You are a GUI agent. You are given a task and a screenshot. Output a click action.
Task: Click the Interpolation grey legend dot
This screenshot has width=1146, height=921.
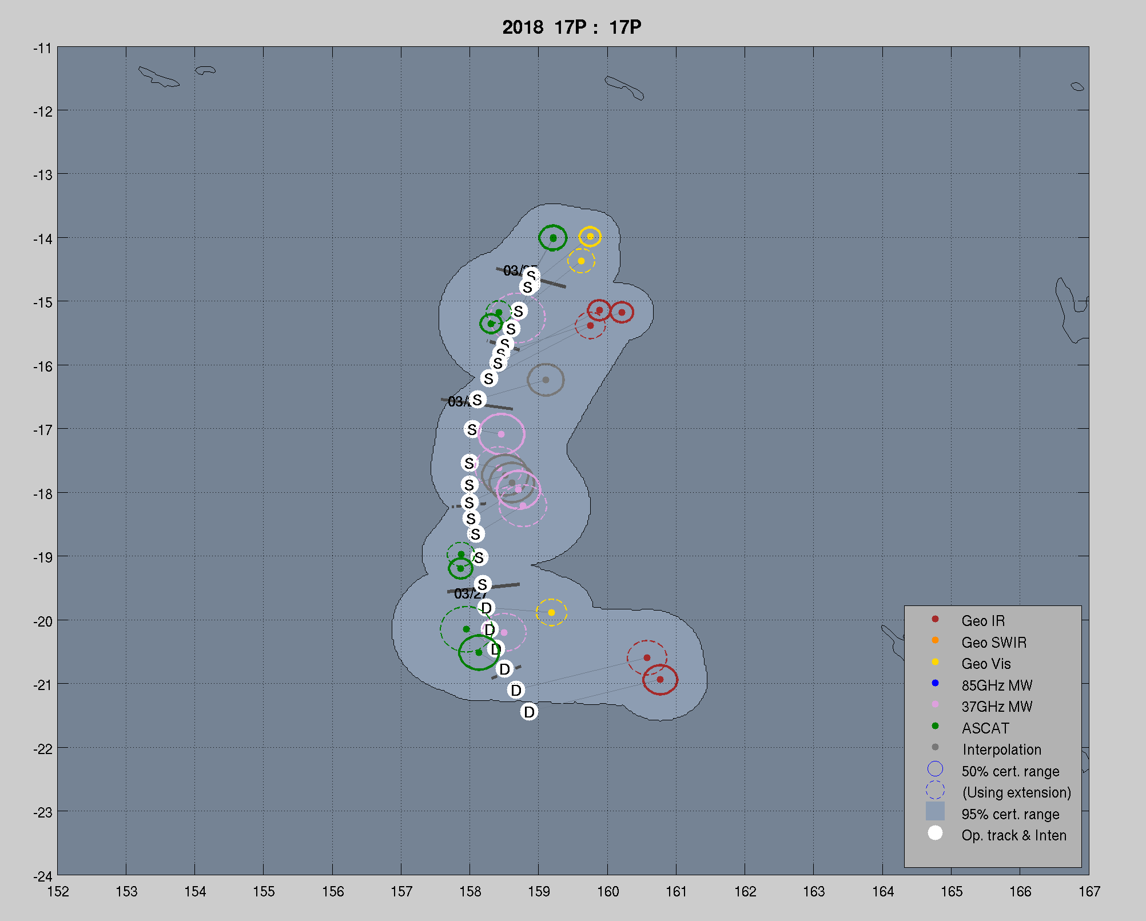pyautogui.click(x=935, y=747)
